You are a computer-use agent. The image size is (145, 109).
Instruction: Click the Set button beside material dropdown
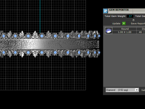[143, 90]
